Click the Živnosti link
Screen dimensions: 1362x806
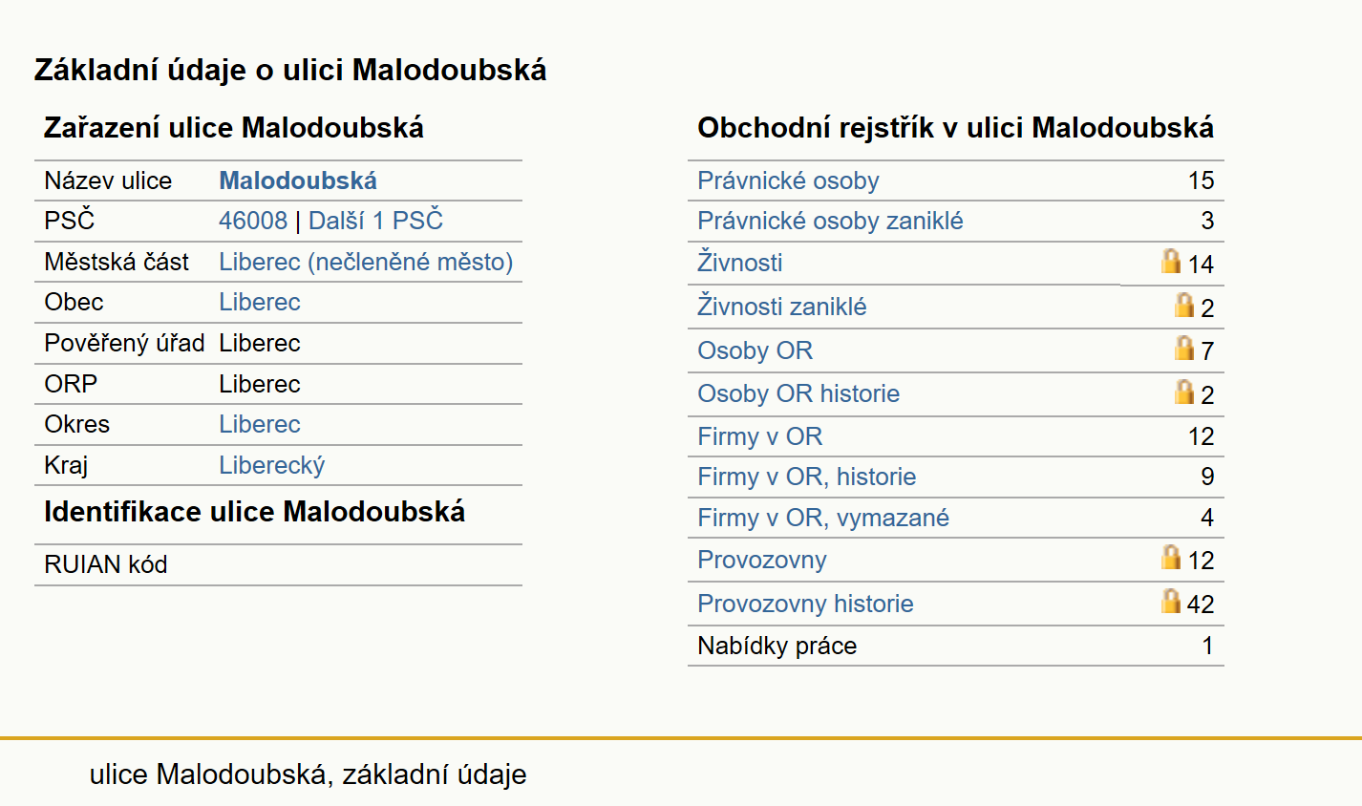[739, 263]
